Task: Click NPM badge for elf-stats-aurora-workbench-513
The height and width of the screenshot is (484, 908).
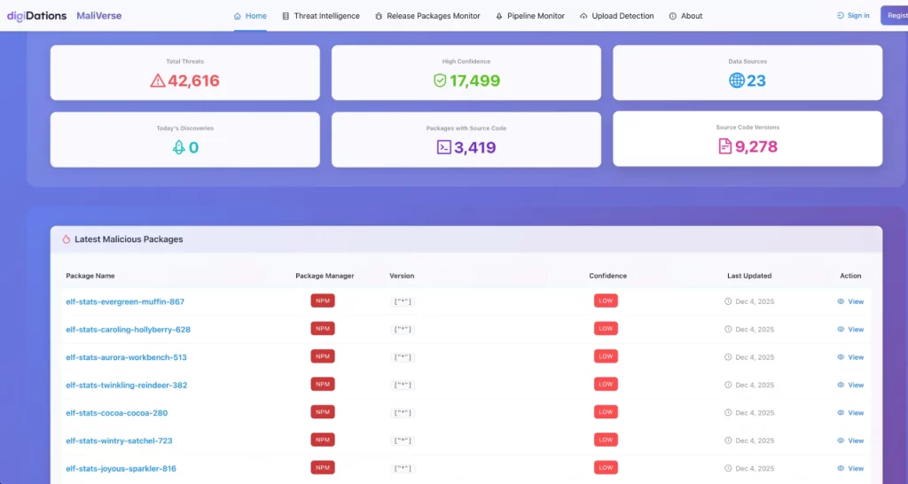Action: [x=323, y=356]
